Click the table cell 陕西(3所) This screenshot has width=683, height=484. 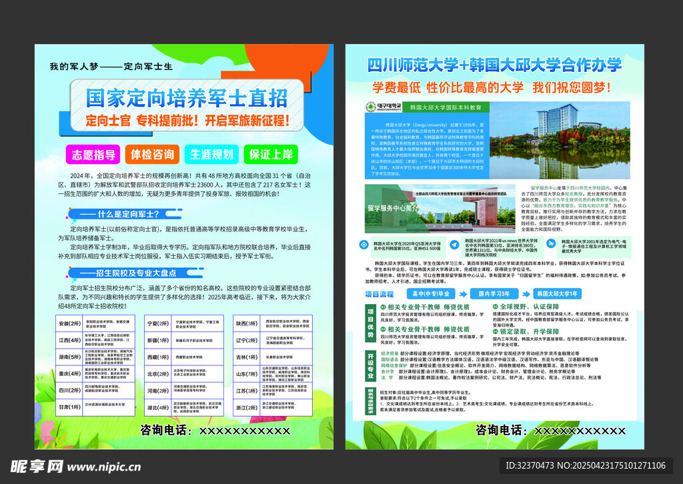(x=247, y=323)
